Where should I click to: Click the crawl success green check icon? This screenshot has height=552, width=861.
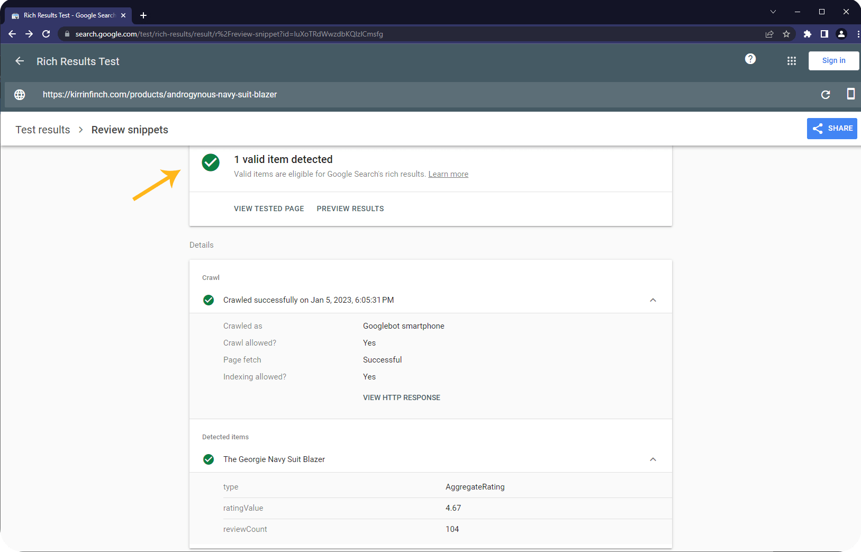pyautogui.click(x=209, y=300)
